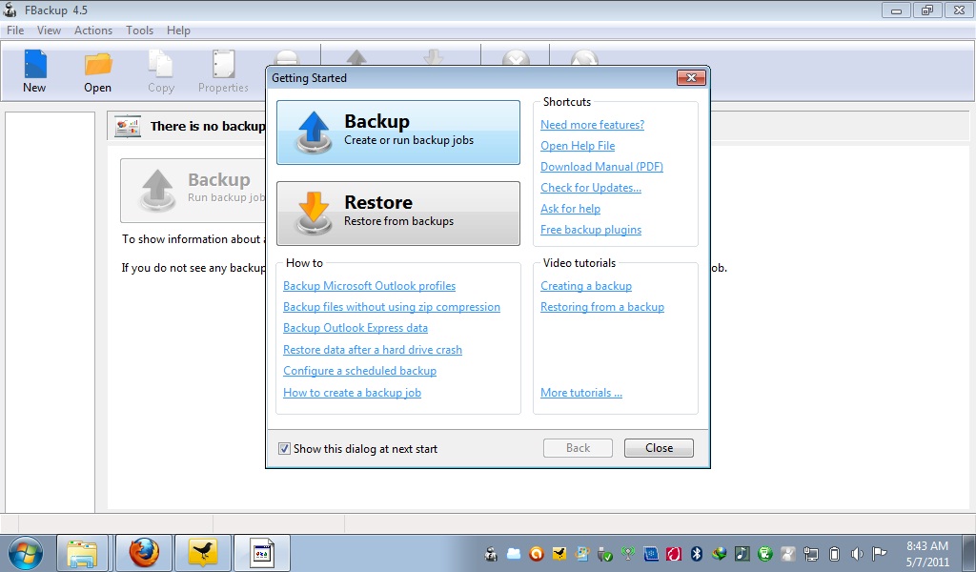This screenshot has height=572, width=976.
Task: Open 'Configure a scheduled backup' link
Action: pos(359,370)
